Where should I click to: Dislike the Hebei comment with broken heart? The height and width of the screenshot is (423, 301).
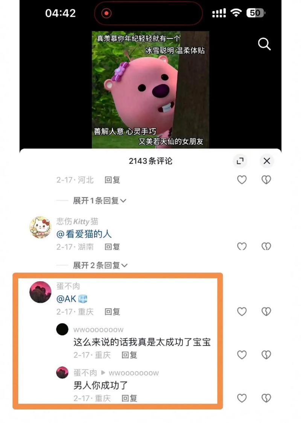click(x=266, y=180)
